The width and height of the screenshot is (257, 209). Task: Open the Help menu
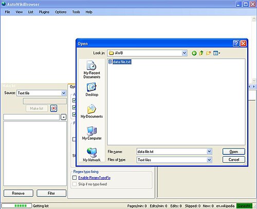[x=89, y=12]
